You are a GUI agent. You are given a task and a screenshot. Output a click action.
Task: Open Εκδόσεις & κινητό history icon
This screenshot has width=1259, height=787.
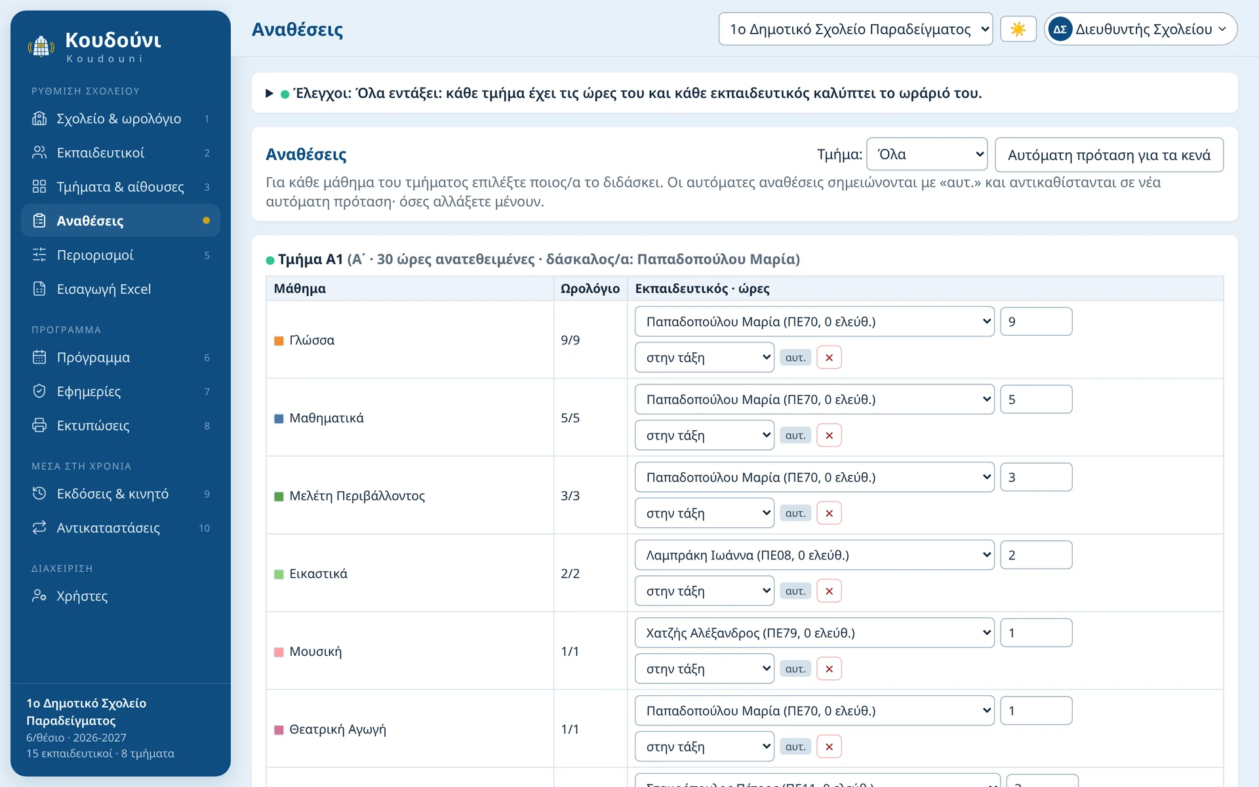[39, 494]
